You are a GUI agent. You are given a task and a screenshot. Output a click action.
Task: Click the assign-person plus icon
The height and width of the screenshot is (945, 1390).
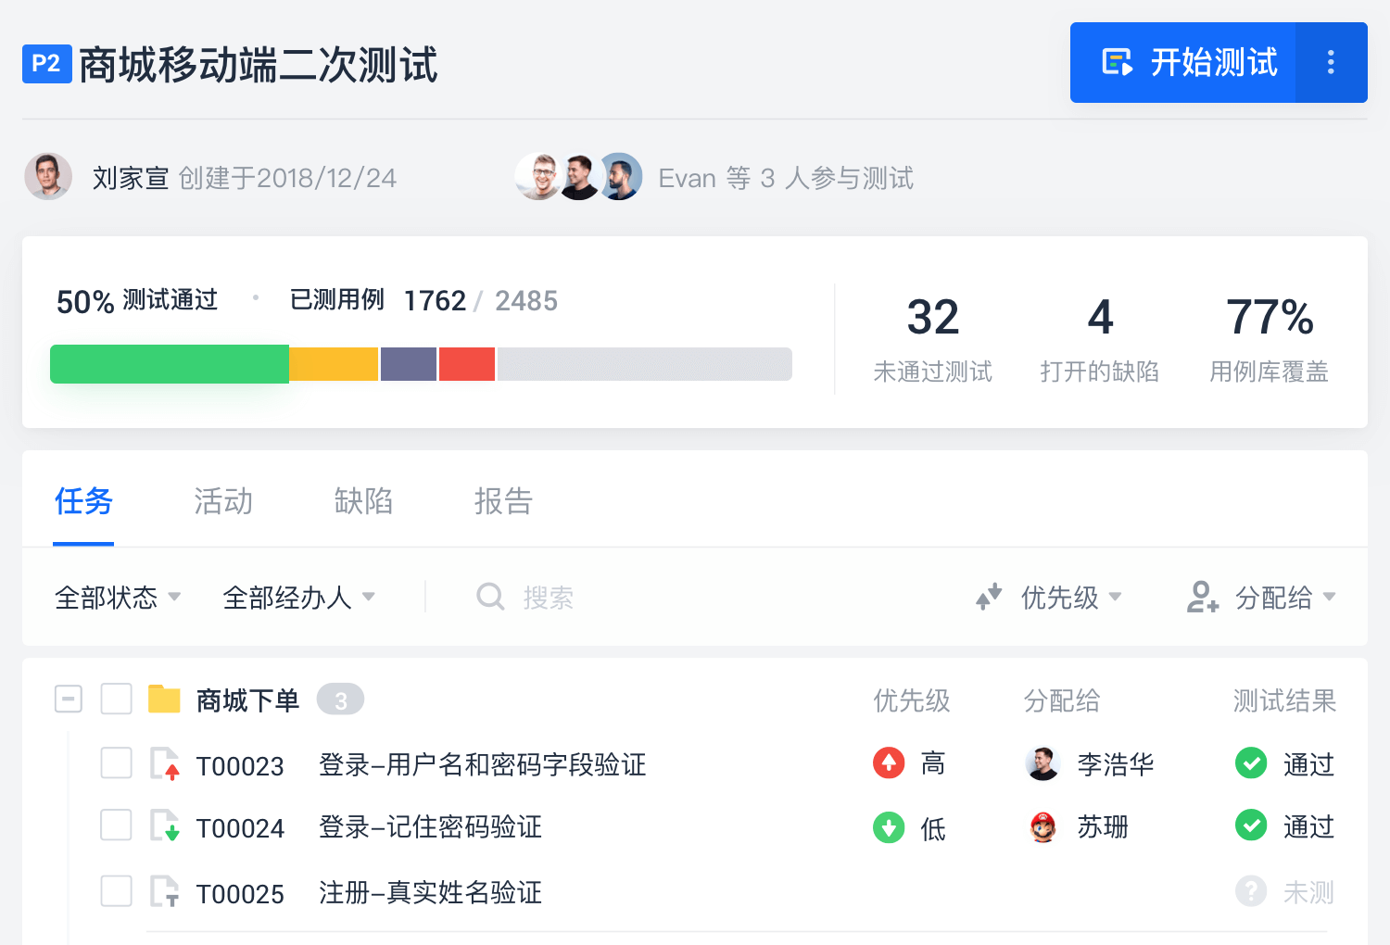point(1202,597)
